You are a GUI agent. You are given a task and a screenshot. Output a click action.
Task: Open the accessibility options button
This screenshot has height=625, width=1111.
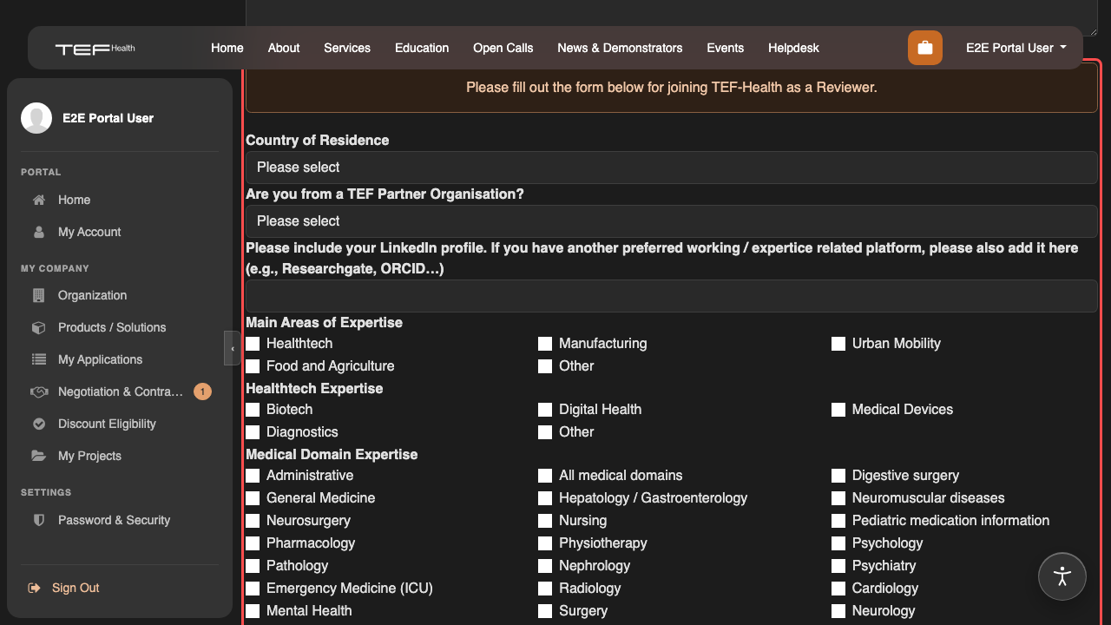pyautogui.click(x=1062, y=576)
